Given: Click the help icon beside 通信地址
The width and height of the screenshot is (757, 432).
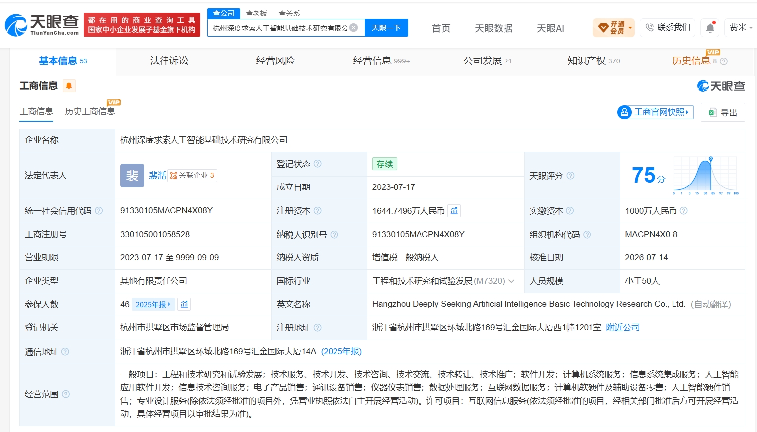Looking at the screenshot, I should [x=65, y=352].
